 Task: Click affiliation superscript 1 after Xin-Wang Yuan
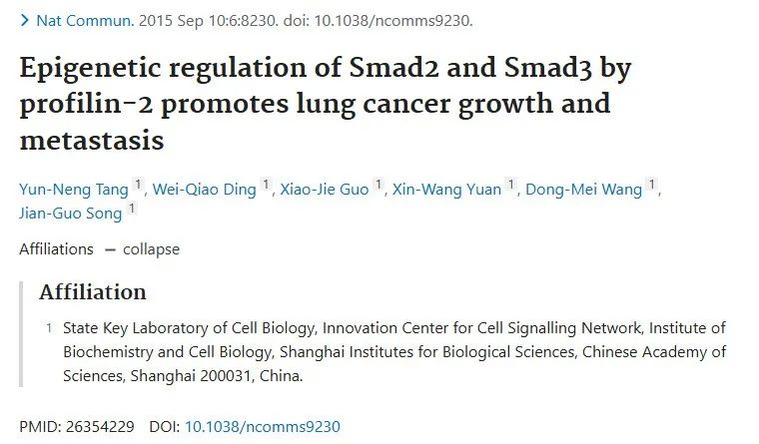tap(510, 185)
